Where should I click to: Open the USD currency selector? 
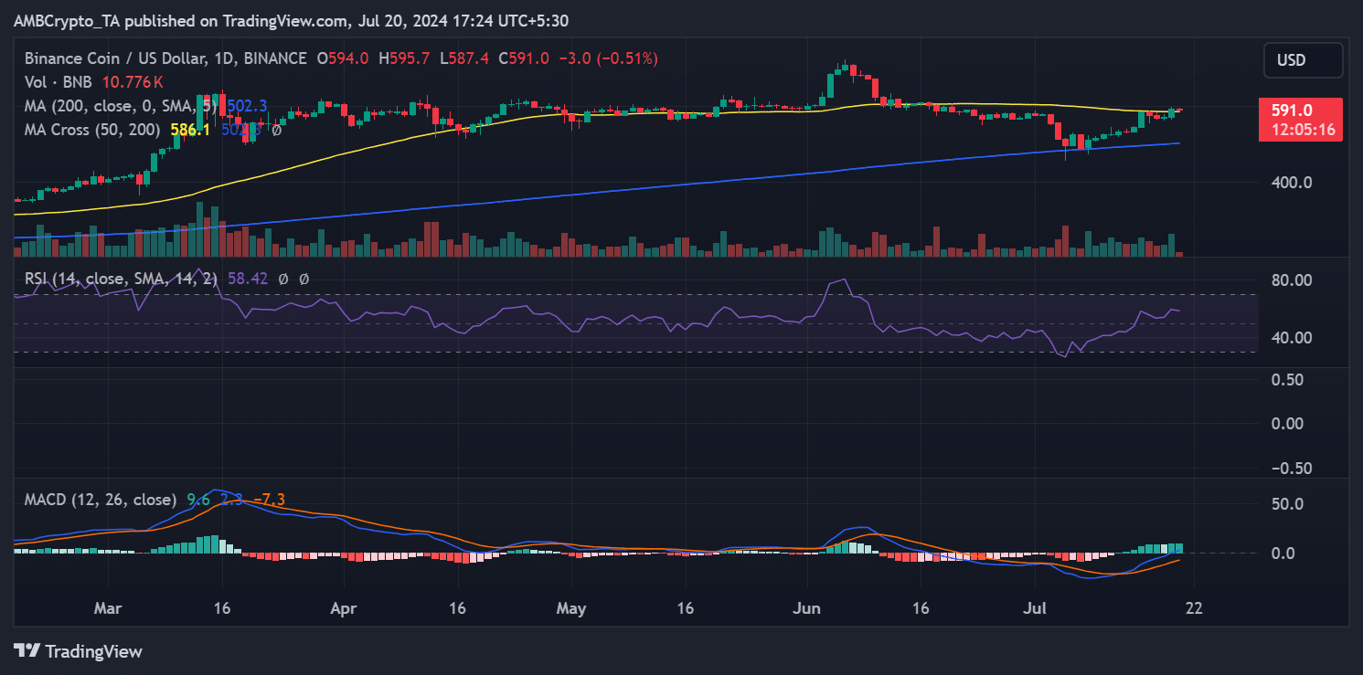[1304, 60]
